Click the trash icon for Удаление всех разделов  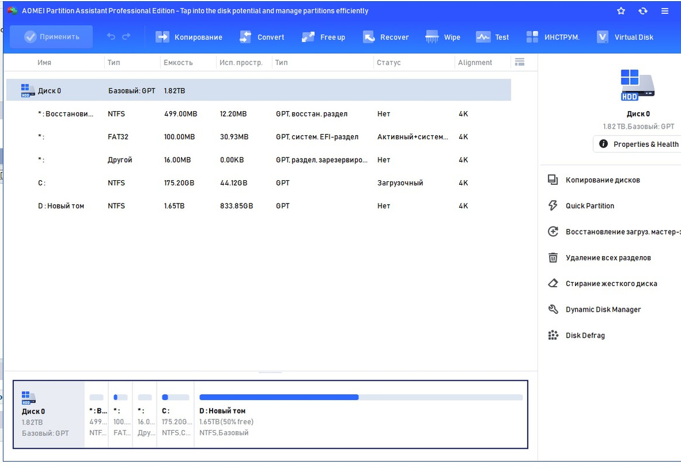[553, 257]
